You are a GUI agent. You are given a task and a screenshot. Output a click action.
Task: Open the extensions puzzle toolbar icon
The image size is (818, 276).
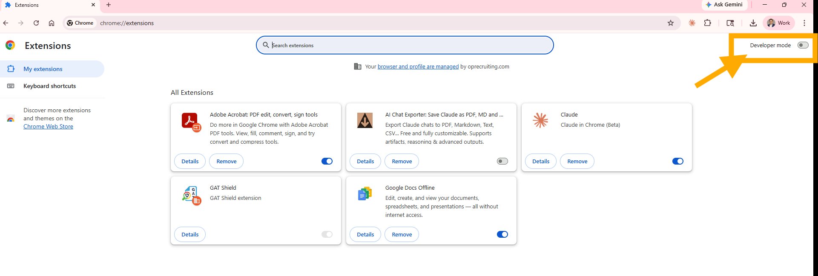[708, 23]
